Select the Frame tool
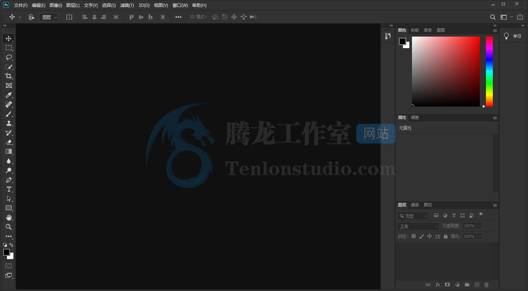 pos(9,86)
